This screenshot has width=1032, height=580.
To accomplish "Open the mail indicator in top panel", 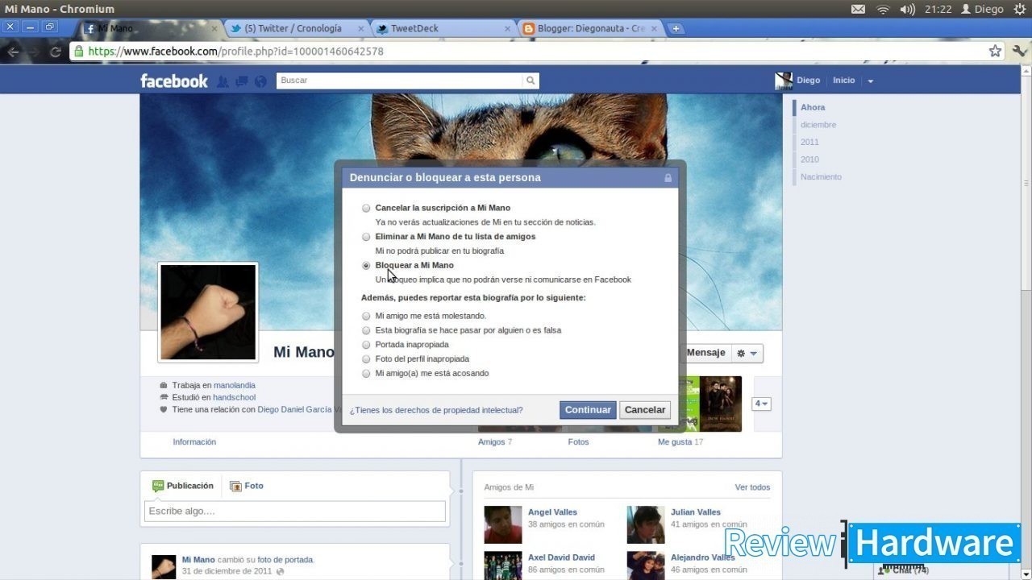I will [x=858, y=9].
